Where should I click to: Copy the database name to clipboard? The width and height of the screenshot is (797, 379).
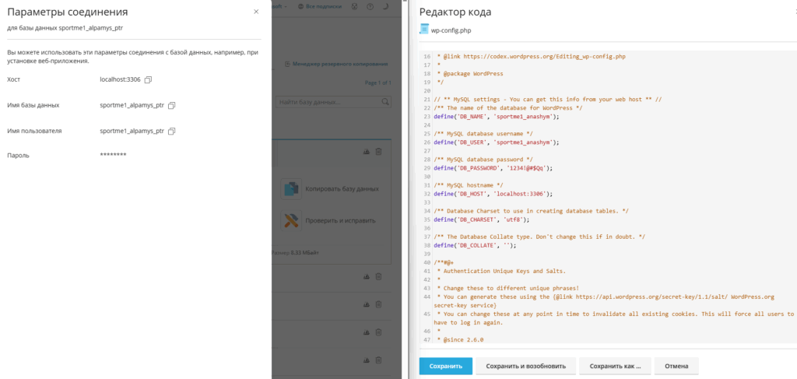(x=172, y=105)
